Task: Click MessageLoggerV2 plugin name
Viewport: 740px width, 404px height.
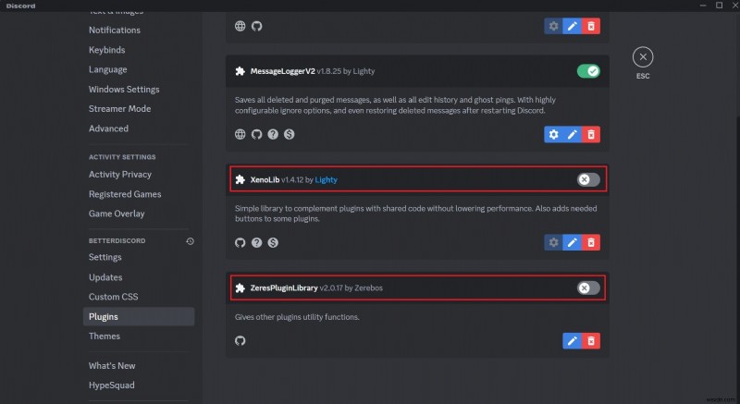Action: pos(282,71)
